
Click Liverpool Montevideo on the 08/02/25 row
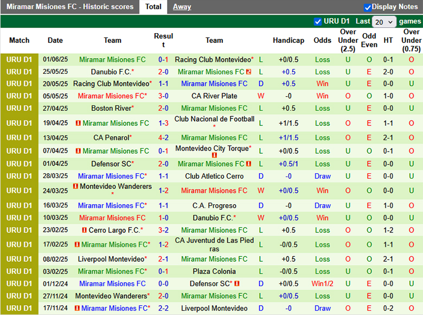[x=111, y=259]
